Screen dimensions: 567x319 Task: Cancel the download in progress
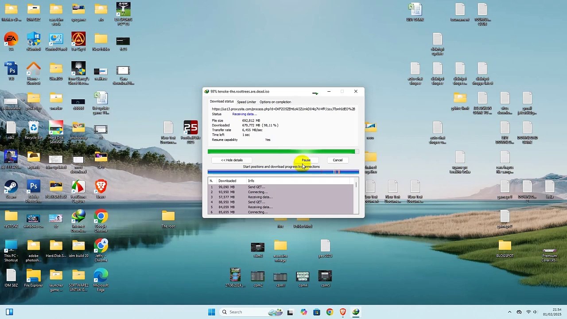point(338,160)
